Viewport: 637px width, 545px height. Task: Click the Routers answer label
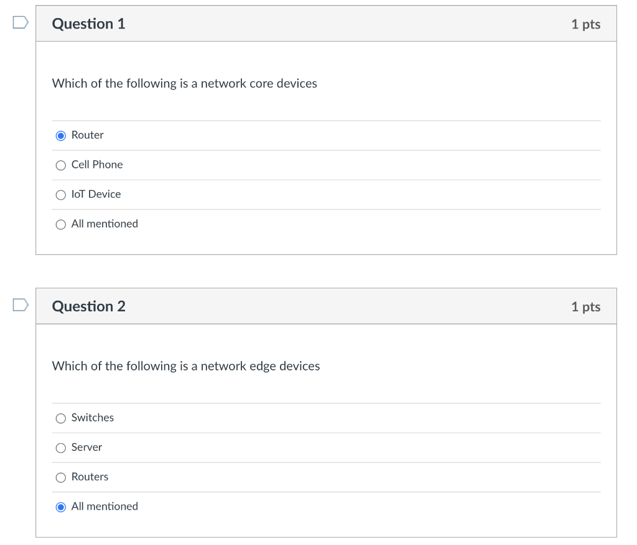coord(90,477)
